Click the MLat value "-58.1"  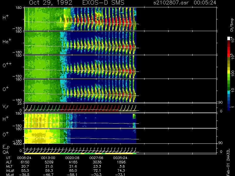(x=72, y=175)
